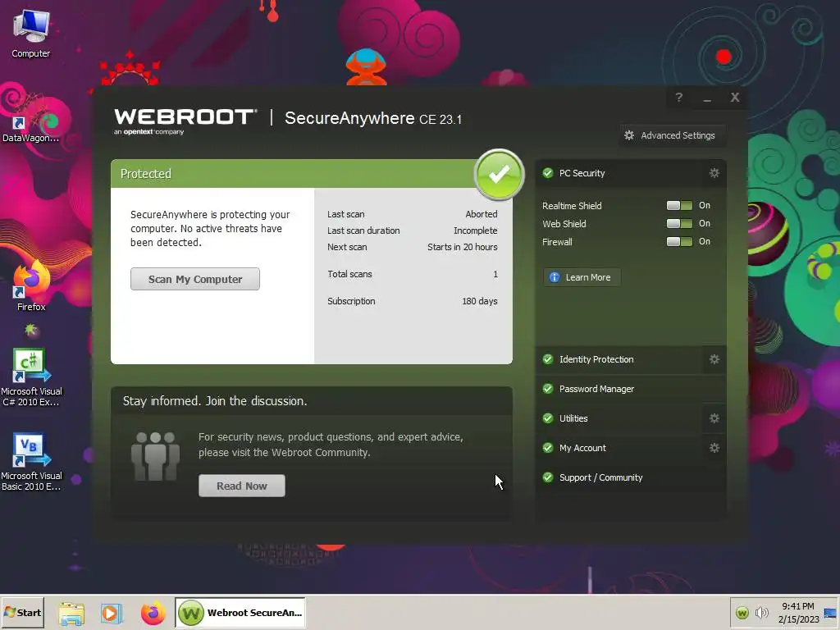Viewport: 840px width, 630px height.
Task: Open Windows Explorer from the taskbar
Action: (x=71, y=613)
